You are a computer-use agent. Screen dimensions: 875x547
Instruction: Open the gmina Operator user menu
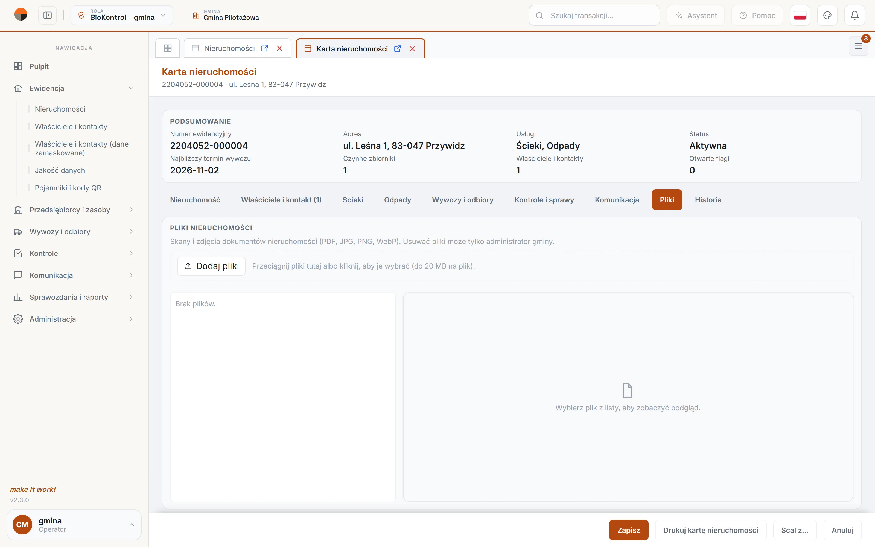coord(74,525)
